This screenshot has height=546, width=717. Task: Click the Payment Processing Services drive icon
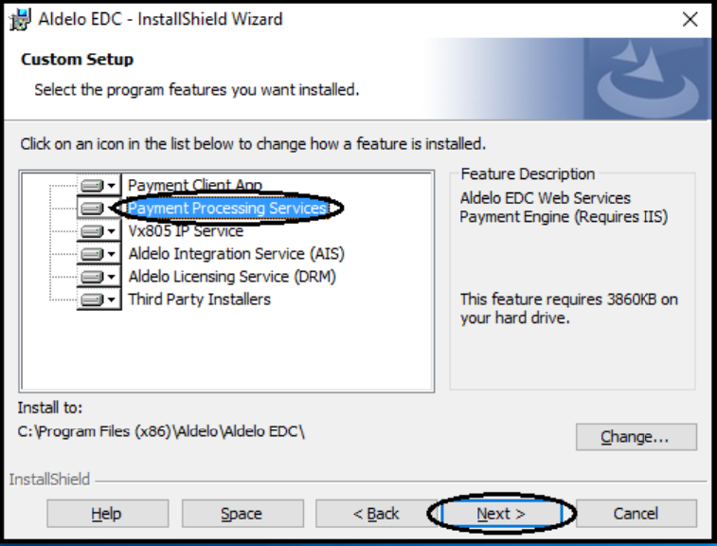pyautogui.click(x=92, y=209)
